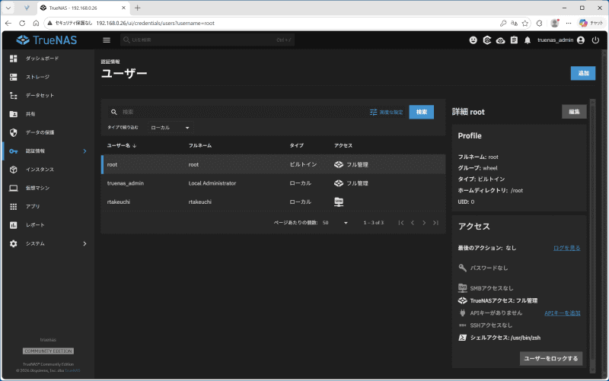Open type filter dropdown showing ローカル
Viewport: 609px width, 381px height.
tap(170, 128)
